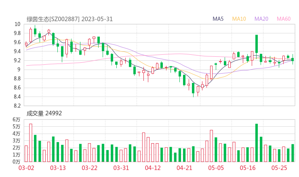Click the 03-22 date axis label

tap(90, 168)
